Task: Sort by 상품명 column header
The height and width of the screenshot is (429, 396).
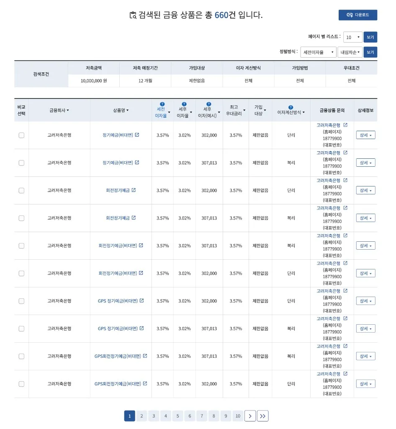Action: [x=121, y=110]
